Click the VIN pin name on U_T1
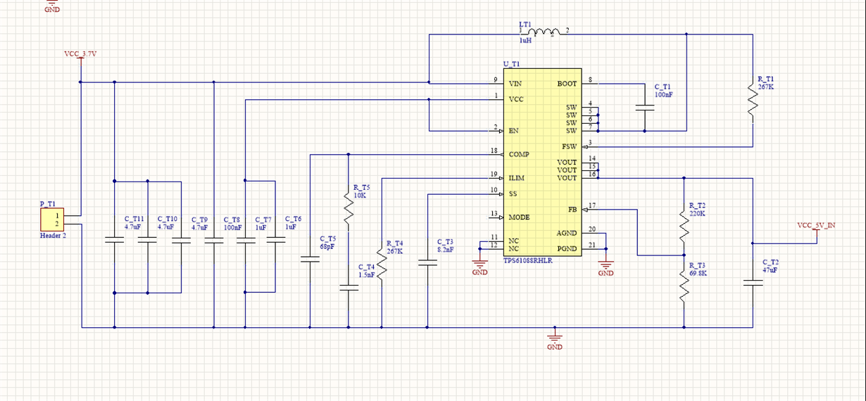The width and height of the screenshot is (866, 401). pos(515,84)
